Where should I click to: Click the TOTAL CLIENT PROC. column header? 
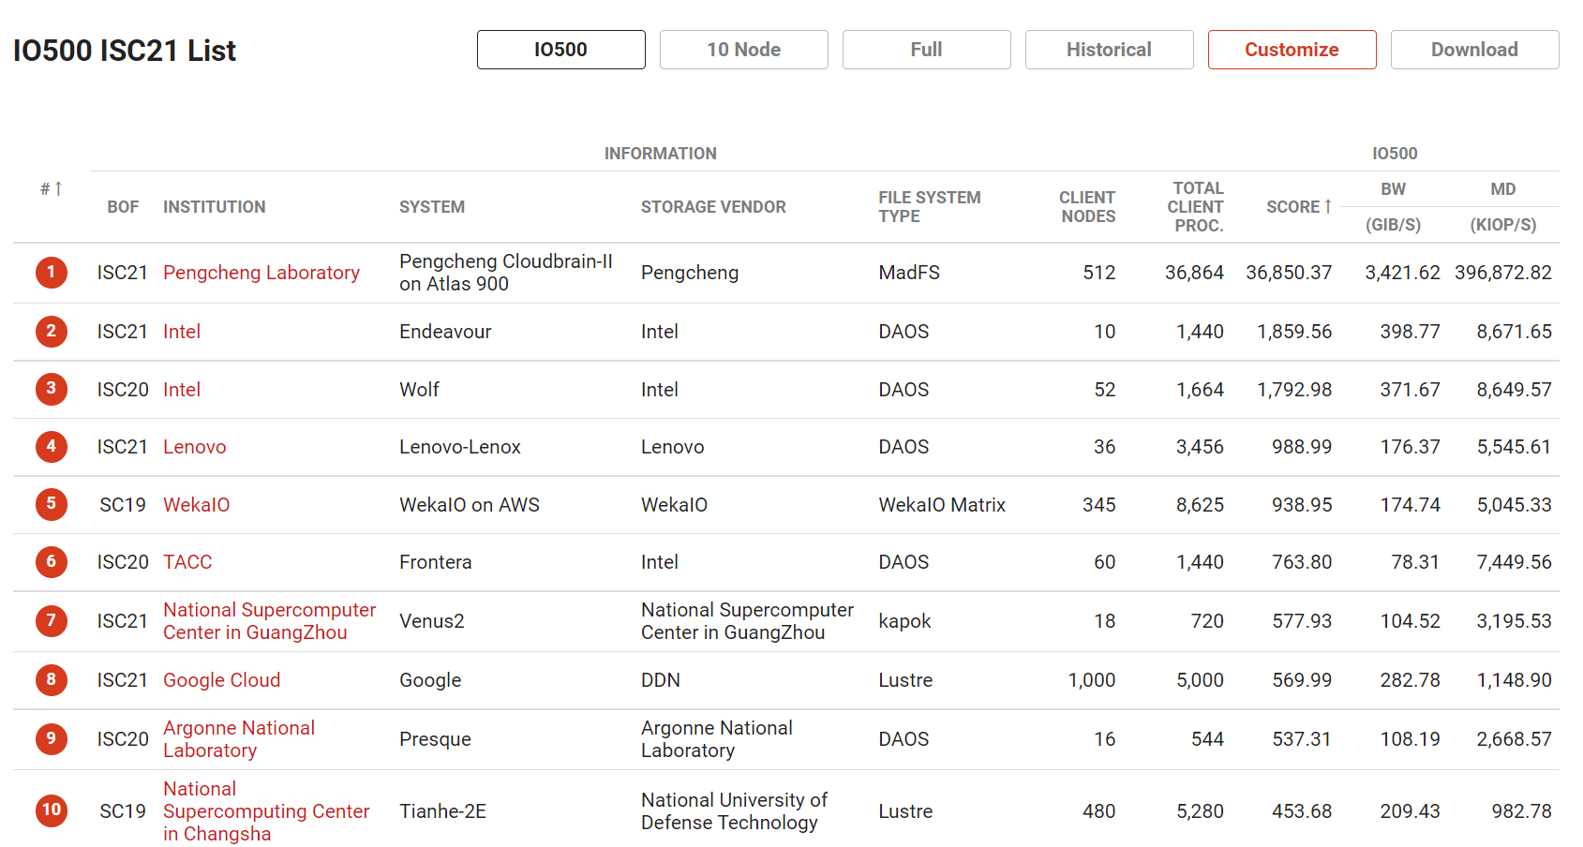(x=1196, y=207)
